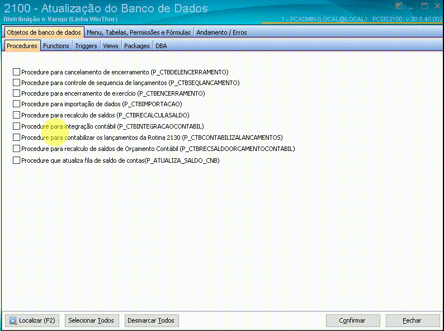Click the Fechar button
Image resolution: width=444 pixels, height=331 pixels.
coord(413,320)
